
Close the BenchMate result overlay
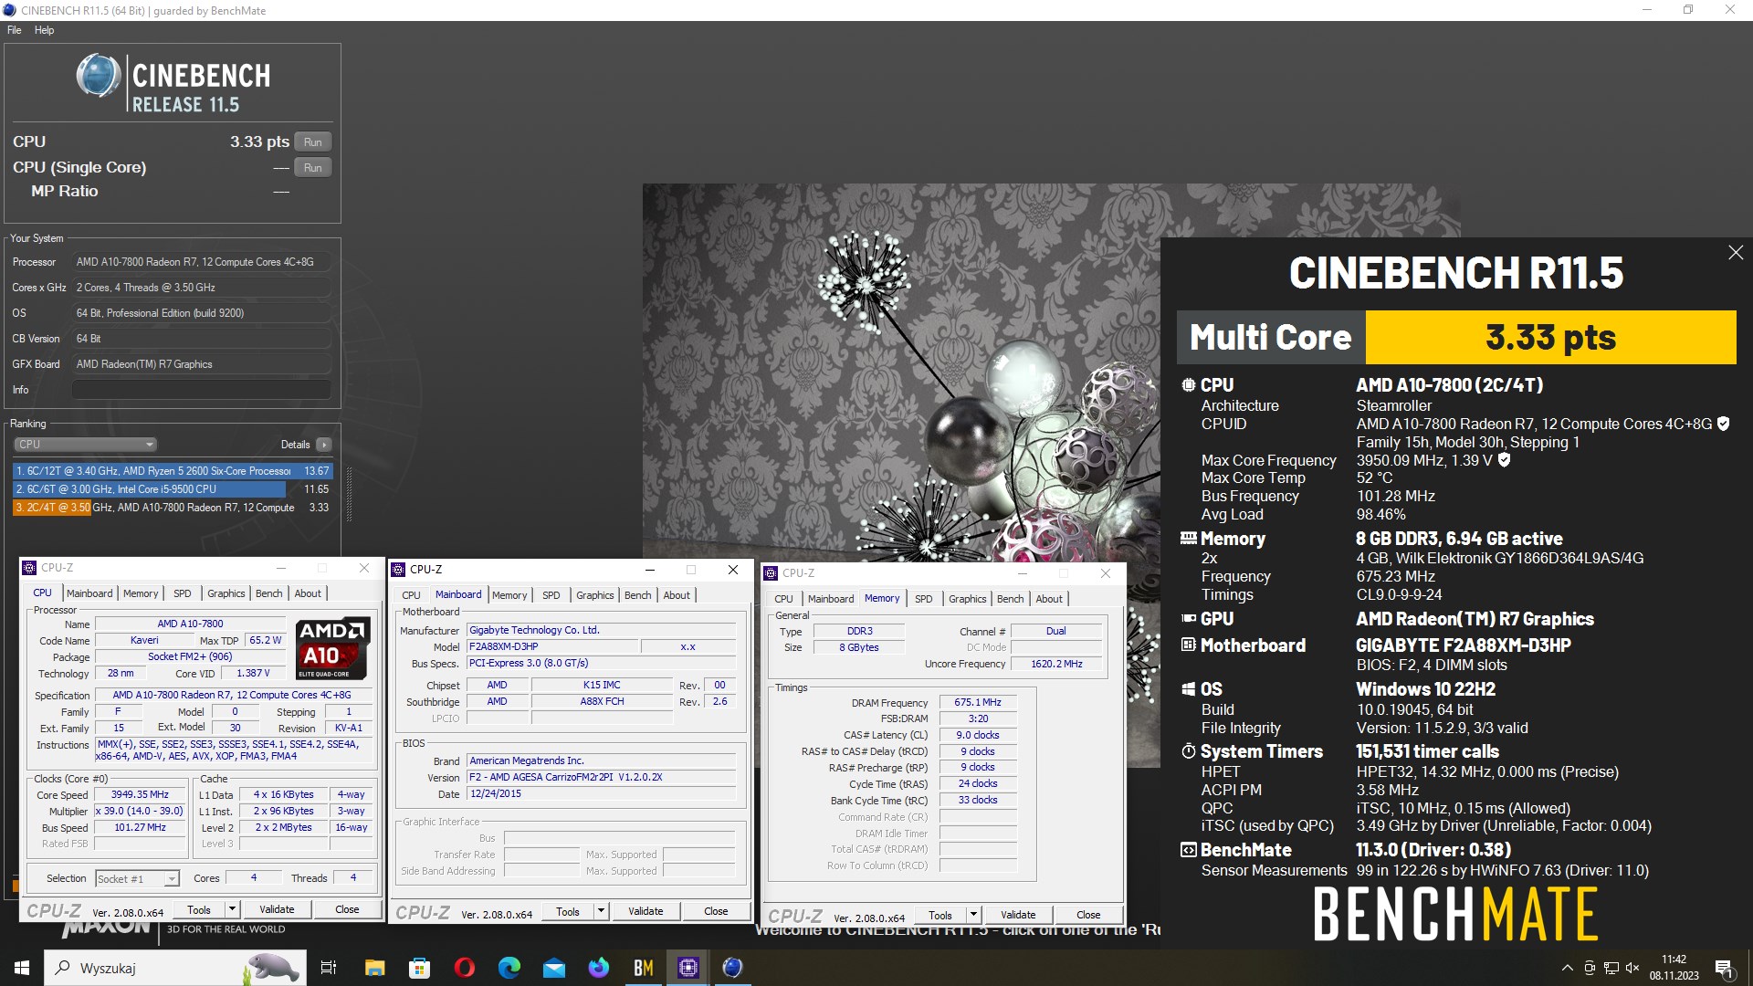[1736, 253]
